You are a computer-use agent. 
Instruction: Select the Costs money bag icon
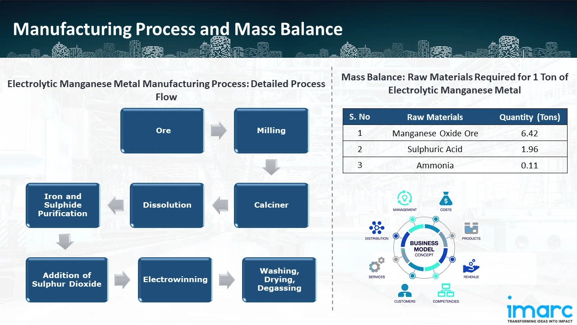445,199
